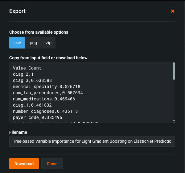185x173 pixels.
Task: Click into the Filename input field
Action: (92, 141)
